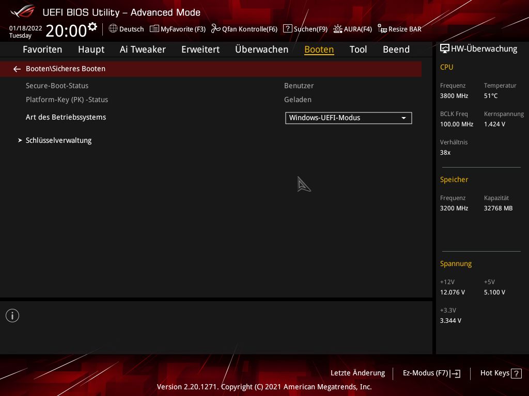Open the Tool tab
The width and height of the screenshot is (529, 396).
(x=359, y=49)
